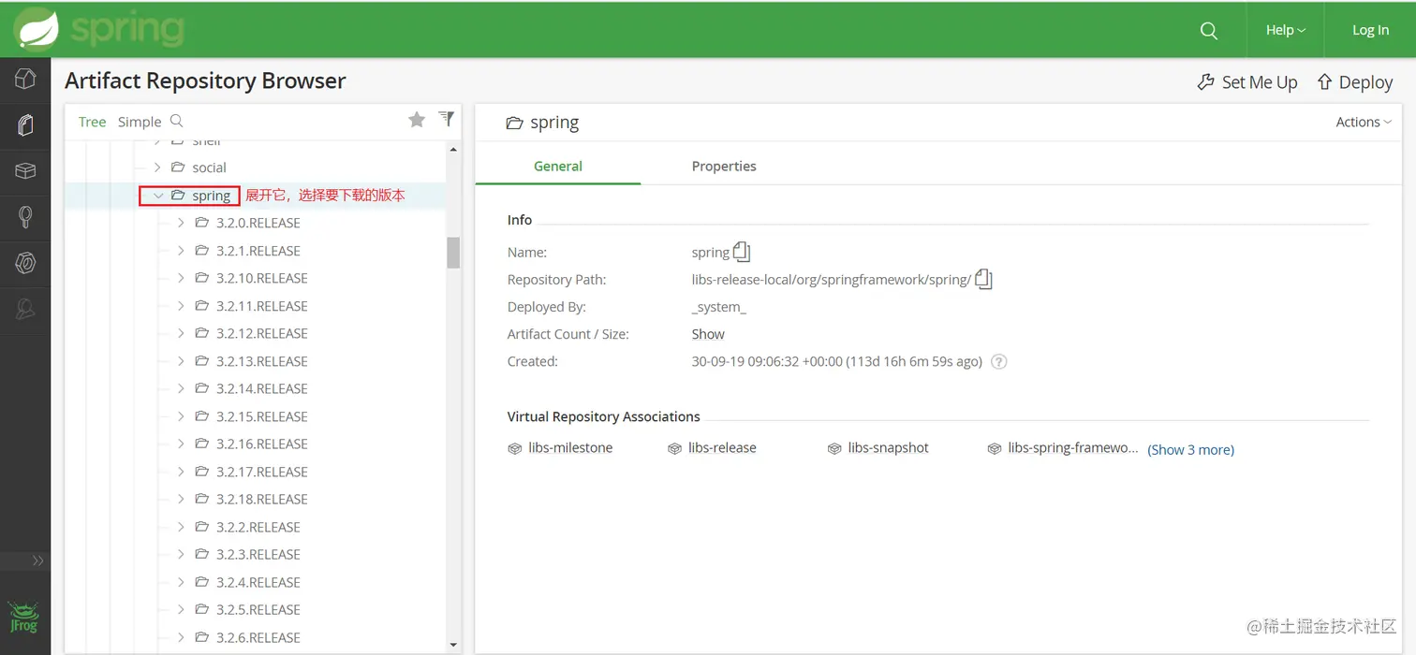
Task: Click the JFrog logo
Action: click(x=23, y=616)
